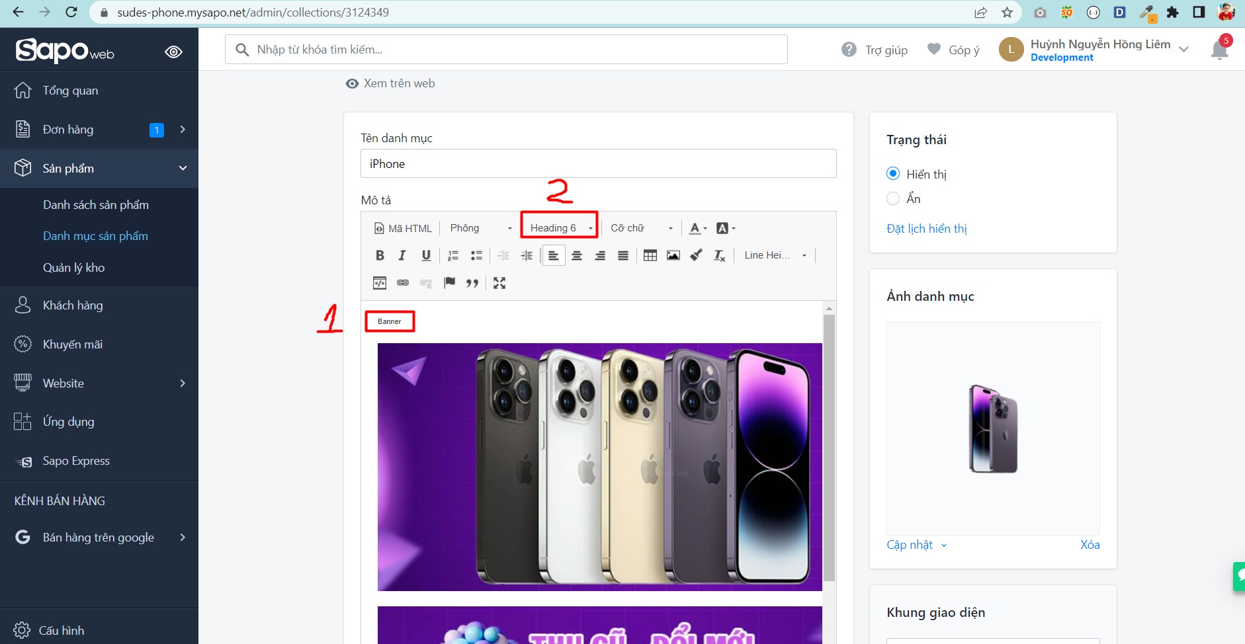1245x644 pixels.
Task: Click the category iPhone thumbnail image
Action: tap(993, 429)
